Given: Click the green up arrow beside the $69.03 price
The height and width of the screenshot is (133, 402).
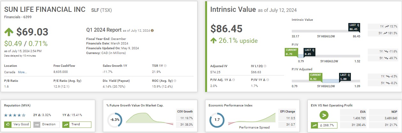Looking at the screenshot, I should pyautogui.click(x=9, y=32).
